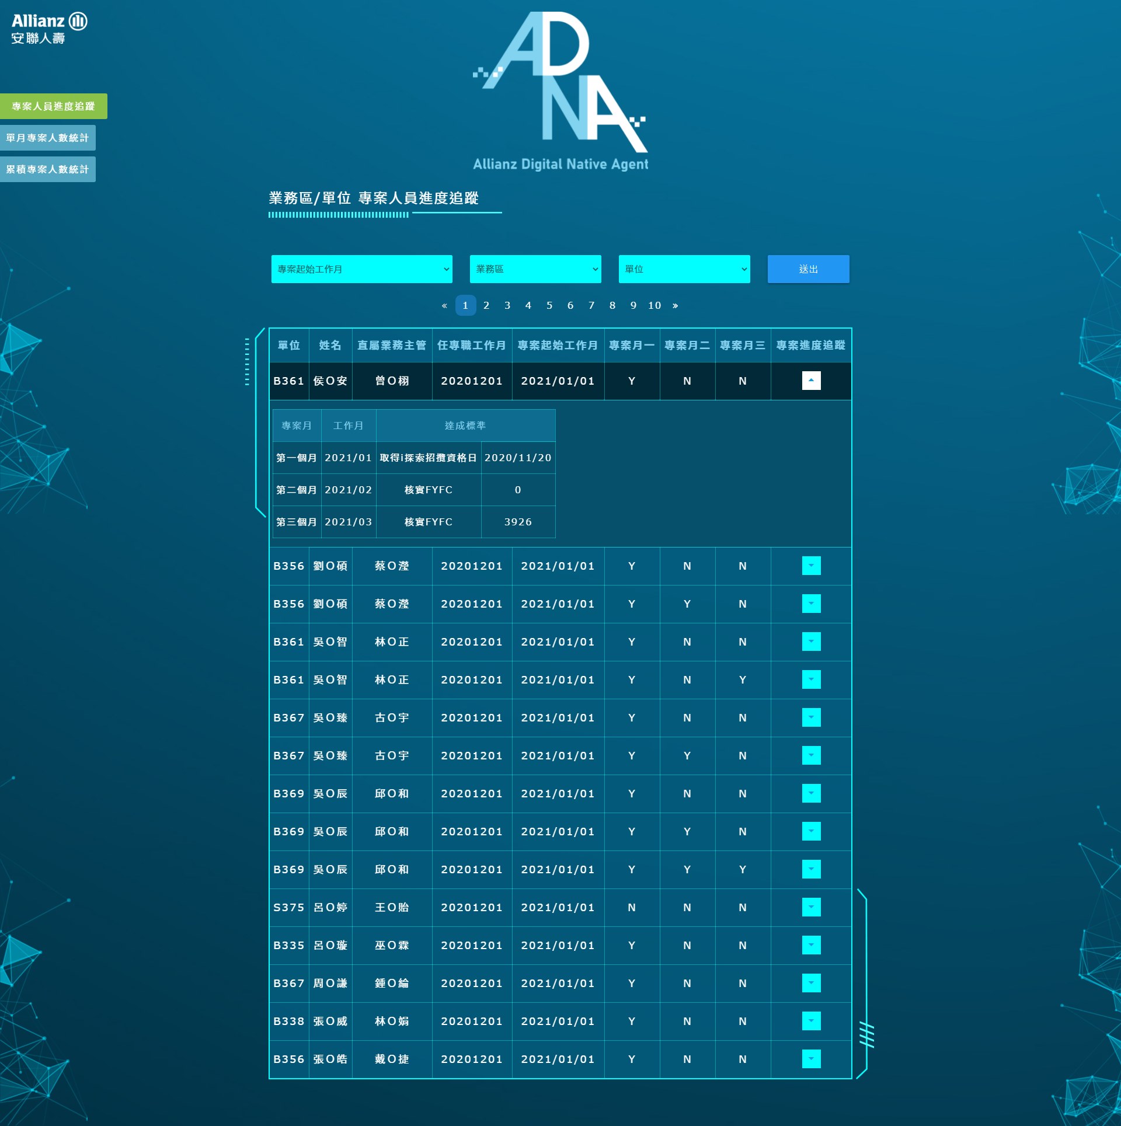The image size is (1121, 1126).
Task: Expand details for 張O威 in unit B338
Action: (811, 1021)
